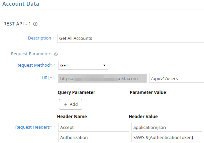
Task: Click the Query Parameter column heading
Action: (x=76, y=92)
